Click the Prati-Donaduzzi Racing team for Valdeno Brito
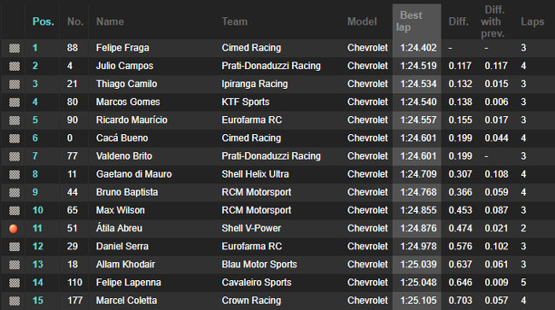Viewport: 555px width, 310px height. pos(272,156)
